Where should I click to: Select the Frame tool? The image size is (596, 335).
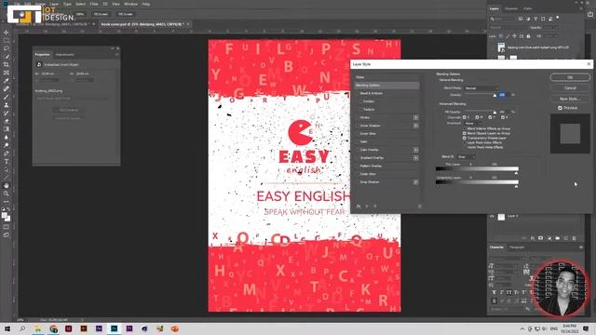(7, 73)
